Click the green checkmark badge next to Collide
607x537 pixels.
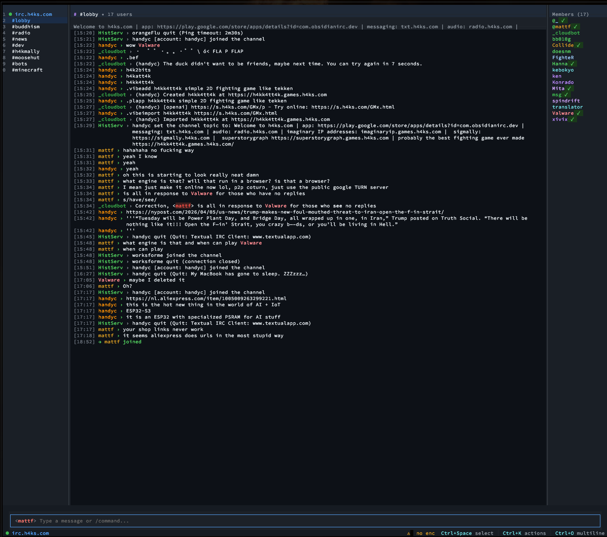578,45
